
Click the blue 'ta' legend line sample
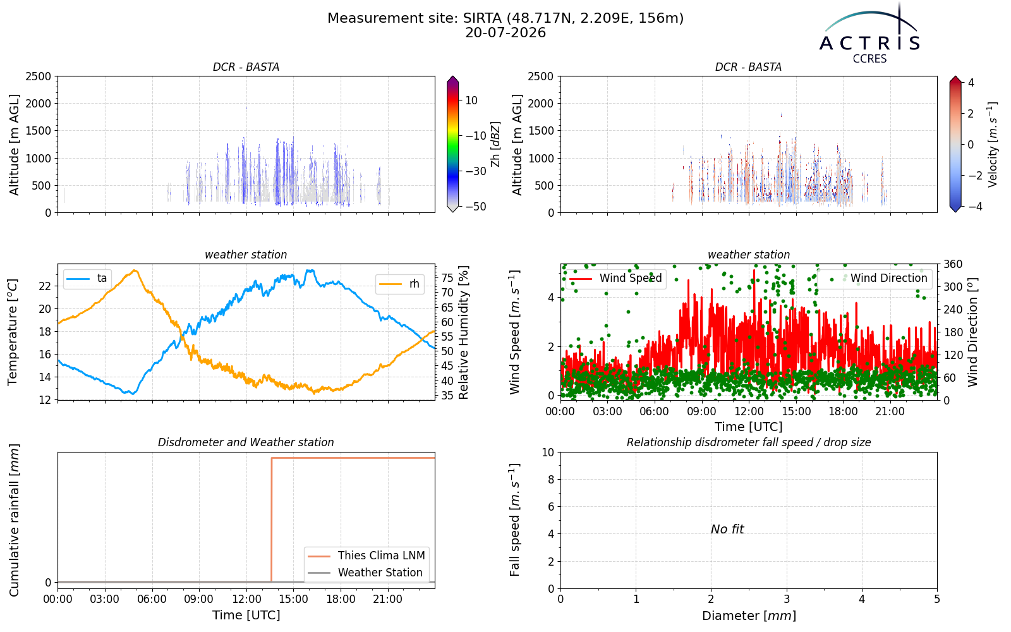click(78, 279)
